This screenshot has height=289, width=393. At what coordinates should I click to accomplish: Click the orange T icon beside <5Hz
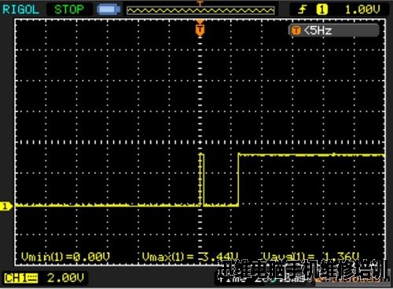[x=296, y=31]
